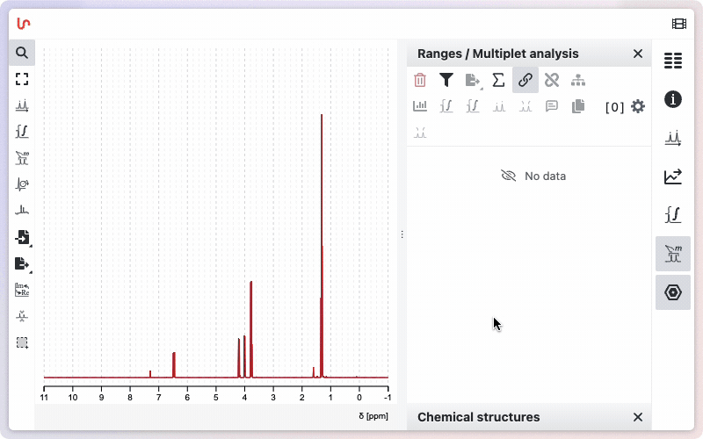Expand the Chemical structures panel header
Image resolution: width=703 pixels, height=439 pixels.
coord(479,417)
